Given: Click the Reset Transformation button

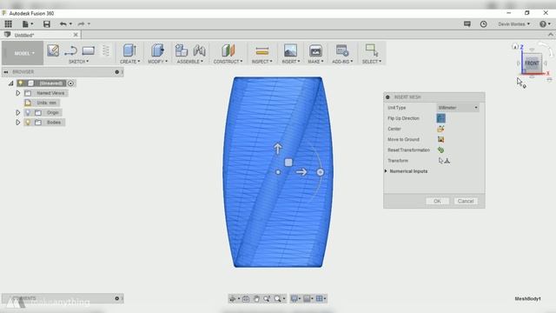Looking at the screenshot, I should [440, 150].
